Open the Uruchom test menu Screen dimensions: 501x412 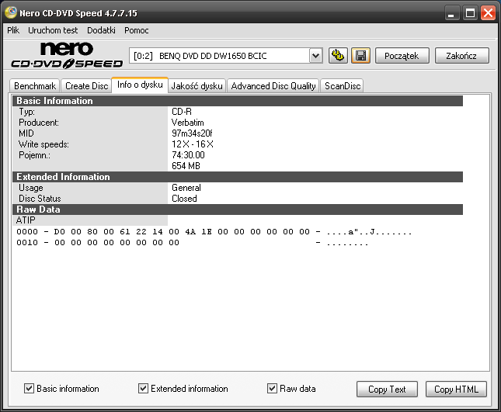click(53, 30)
